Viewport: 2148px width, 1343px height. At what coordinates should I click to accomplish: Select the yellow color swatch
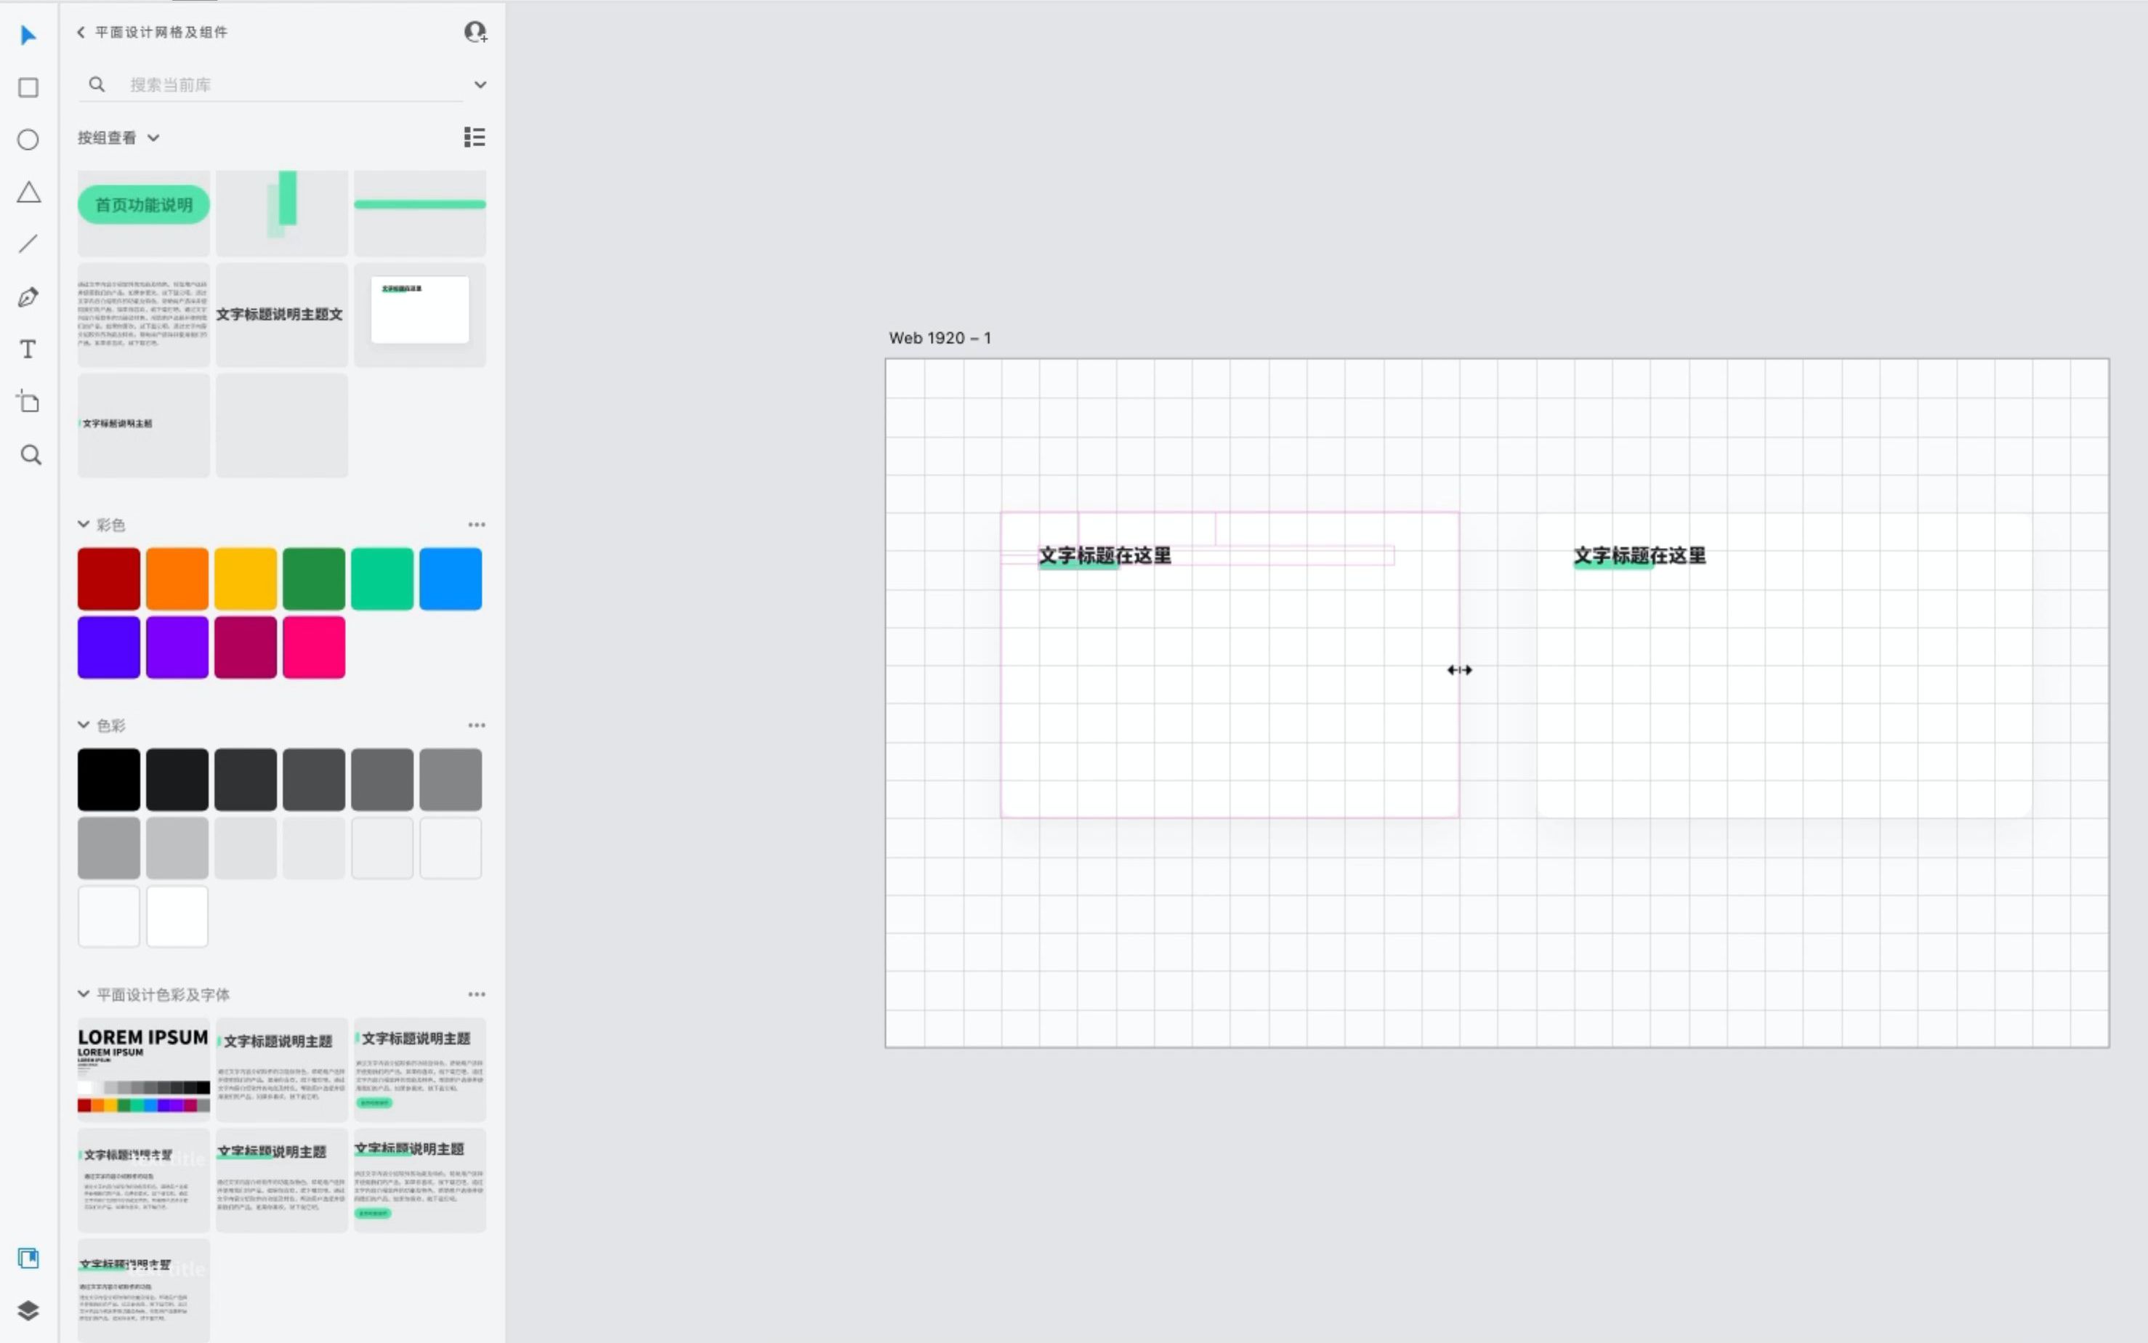[x=245, y=579]
